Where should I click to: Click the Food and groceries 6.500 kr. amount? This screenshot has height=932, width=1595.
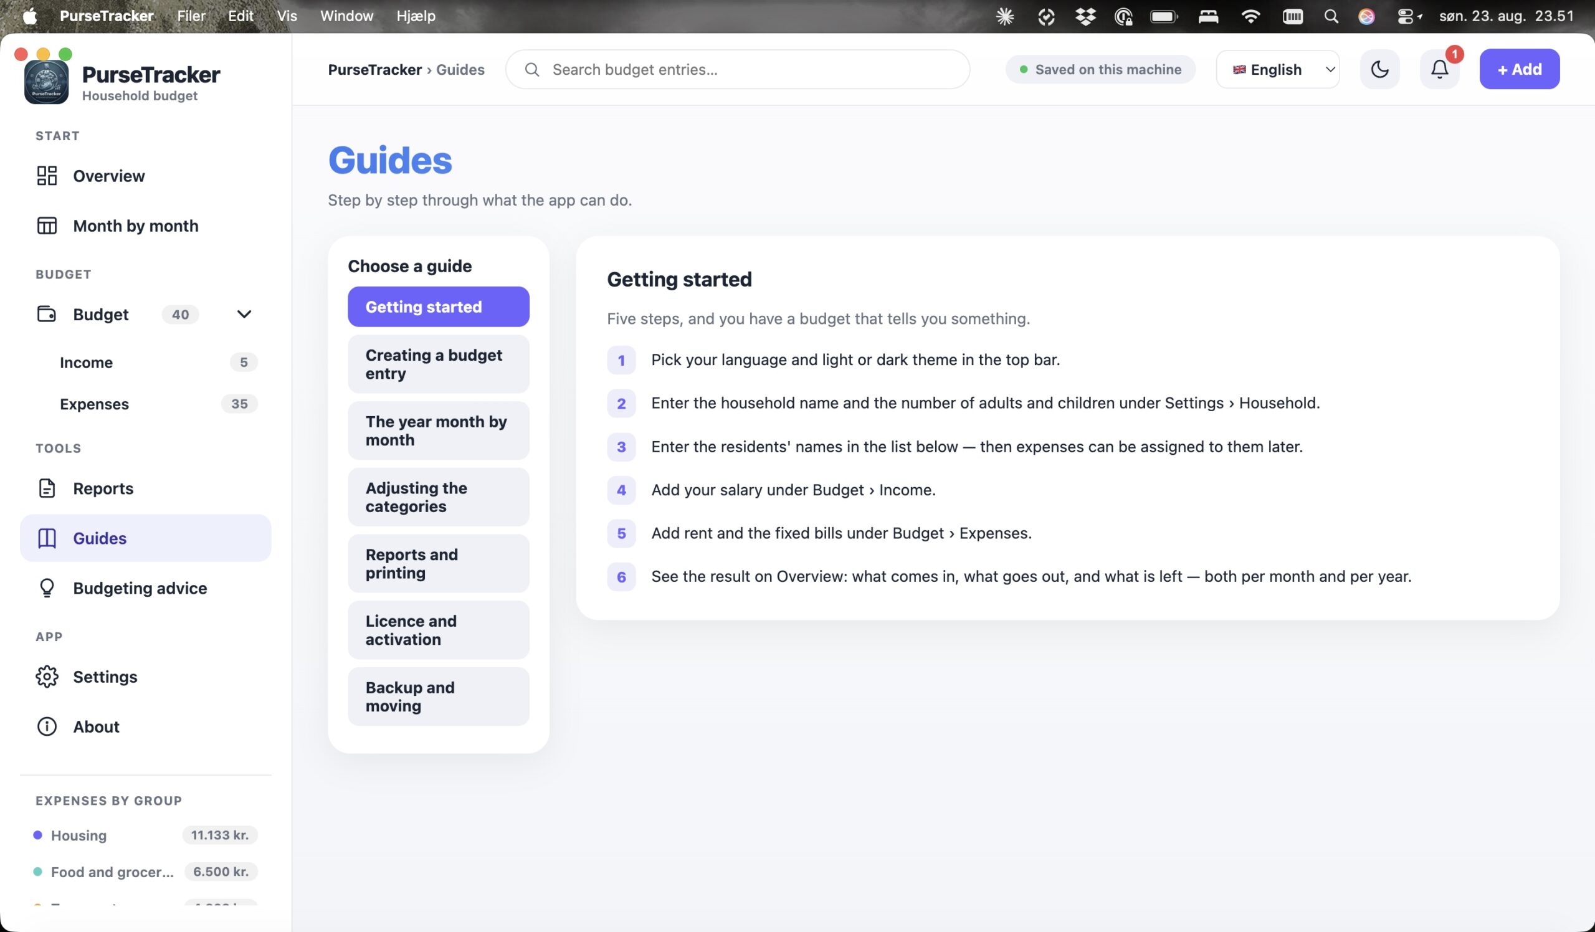click(x=221, y=872)
